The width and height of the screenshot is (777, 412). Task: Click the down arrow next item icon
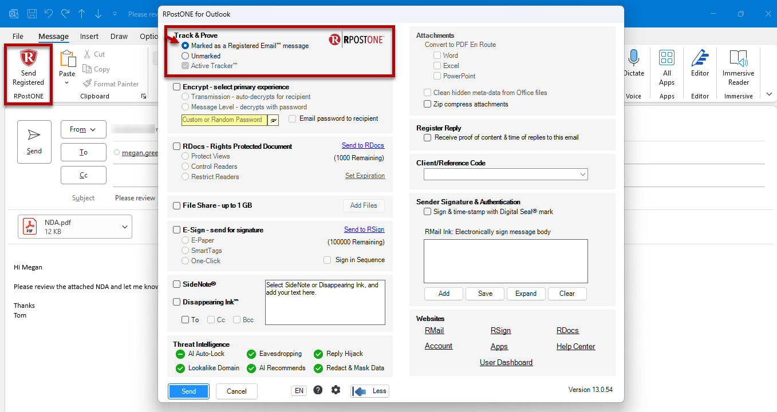(98, 14)
